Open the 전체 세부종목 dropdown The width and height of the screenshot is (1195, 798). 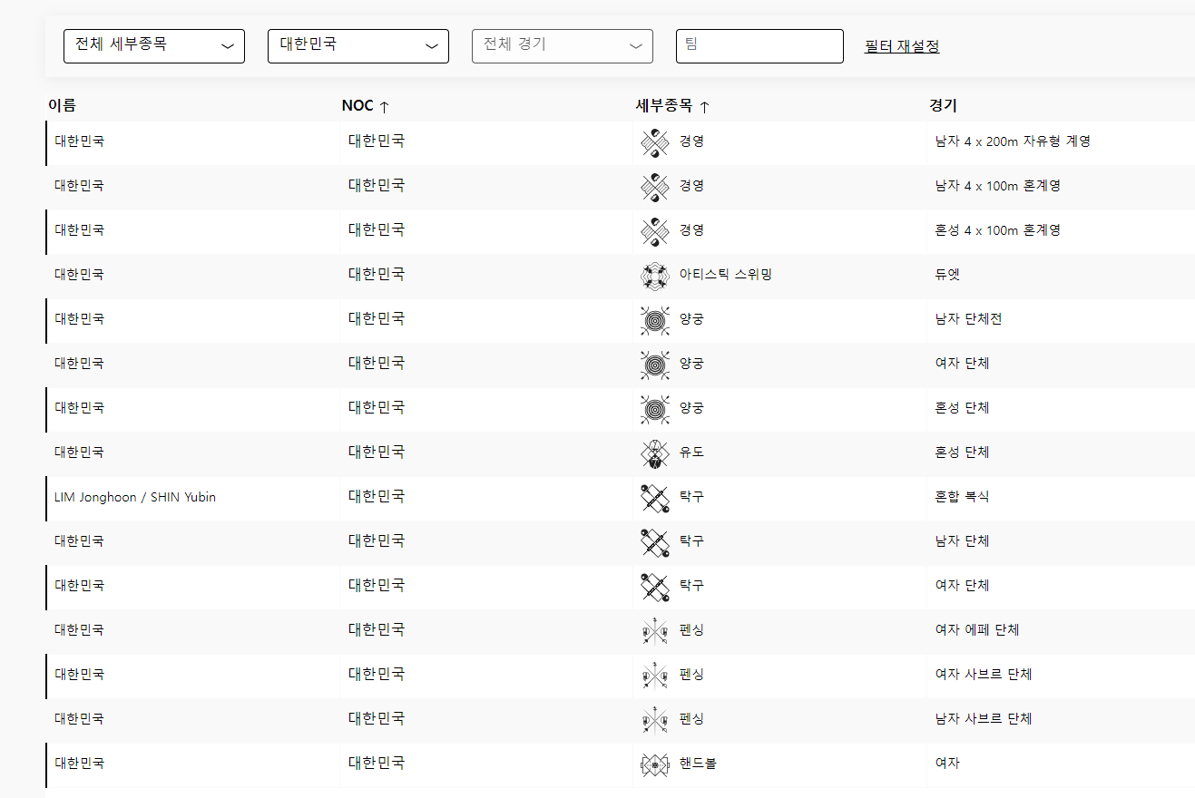(153, 45)
